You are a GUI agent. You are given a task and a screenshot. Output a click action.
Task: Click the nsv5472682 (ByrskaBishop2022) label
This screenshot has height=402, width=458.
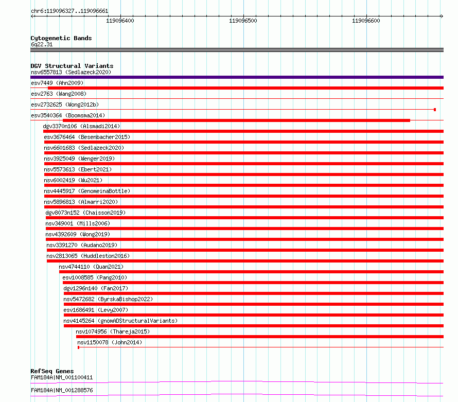coord(108,299)
